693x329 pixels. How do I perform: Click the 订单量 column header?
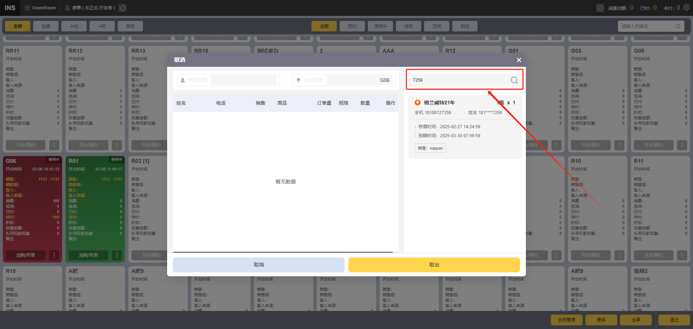point(324,103)
